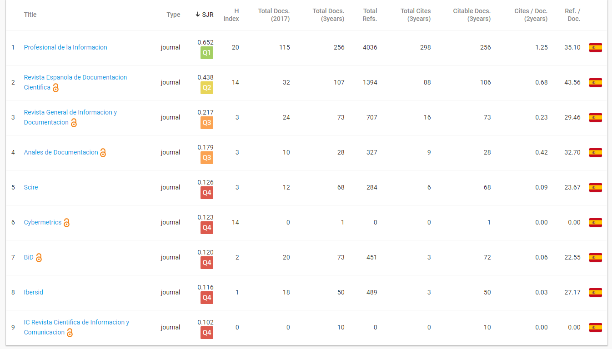Open Revista General de Informacion y Documentacion link
The width and height of the screenshot is (612, 349).
tap(70, 112)
